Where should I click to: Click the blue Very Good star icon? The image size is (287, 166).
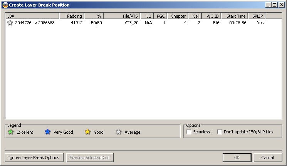pos(47,132)
